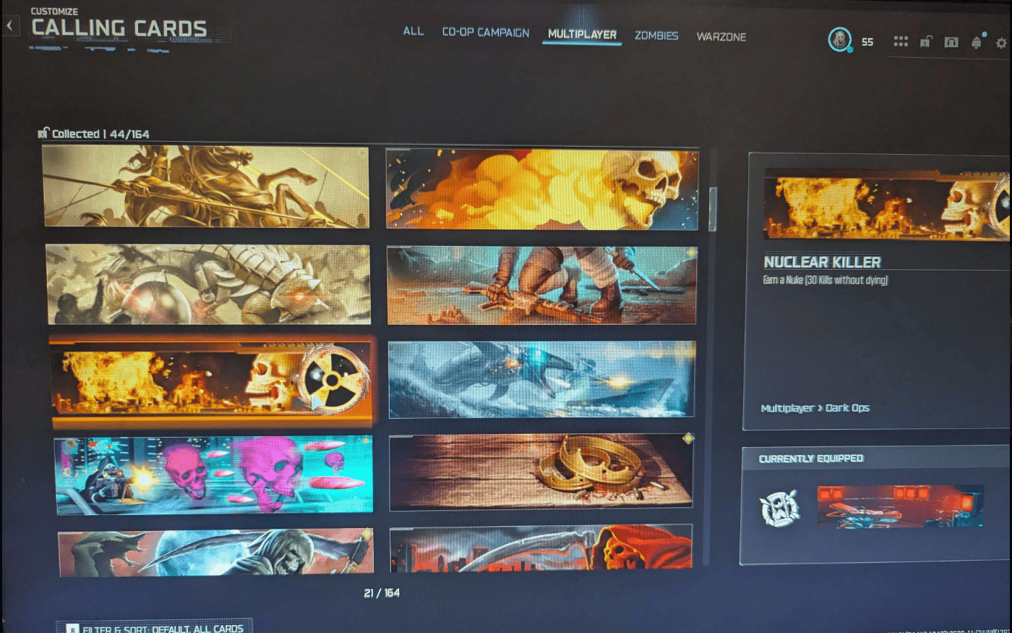
Task: Click the Nuclear Killer preview image
Action: (x=887, y=205)
